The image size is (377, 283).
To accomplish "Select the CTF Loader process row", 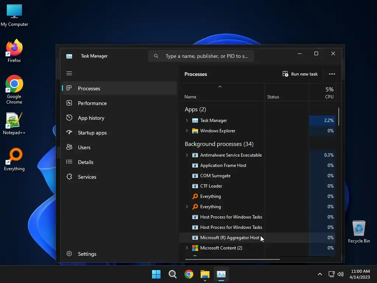I will [x=257, y=186].
